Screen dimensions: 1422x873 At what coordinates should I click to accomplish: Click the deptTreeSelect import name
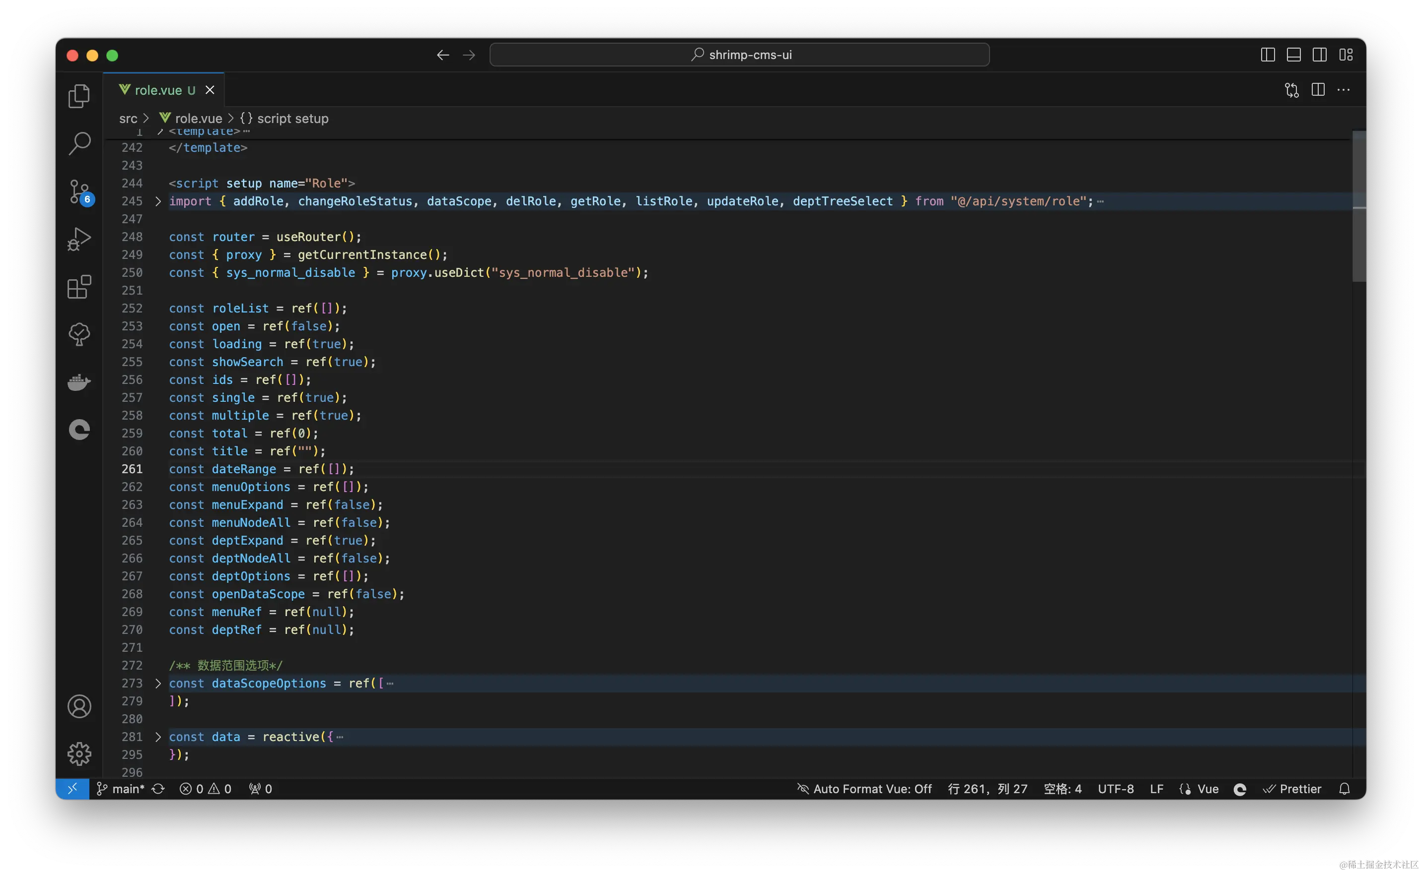pos(843,201)
